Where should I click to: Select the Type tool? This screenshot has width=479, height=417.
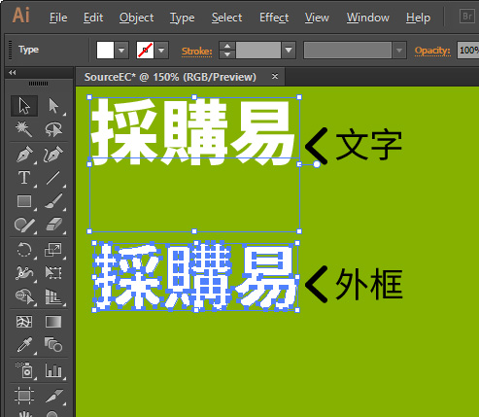(x=24, y=178)
